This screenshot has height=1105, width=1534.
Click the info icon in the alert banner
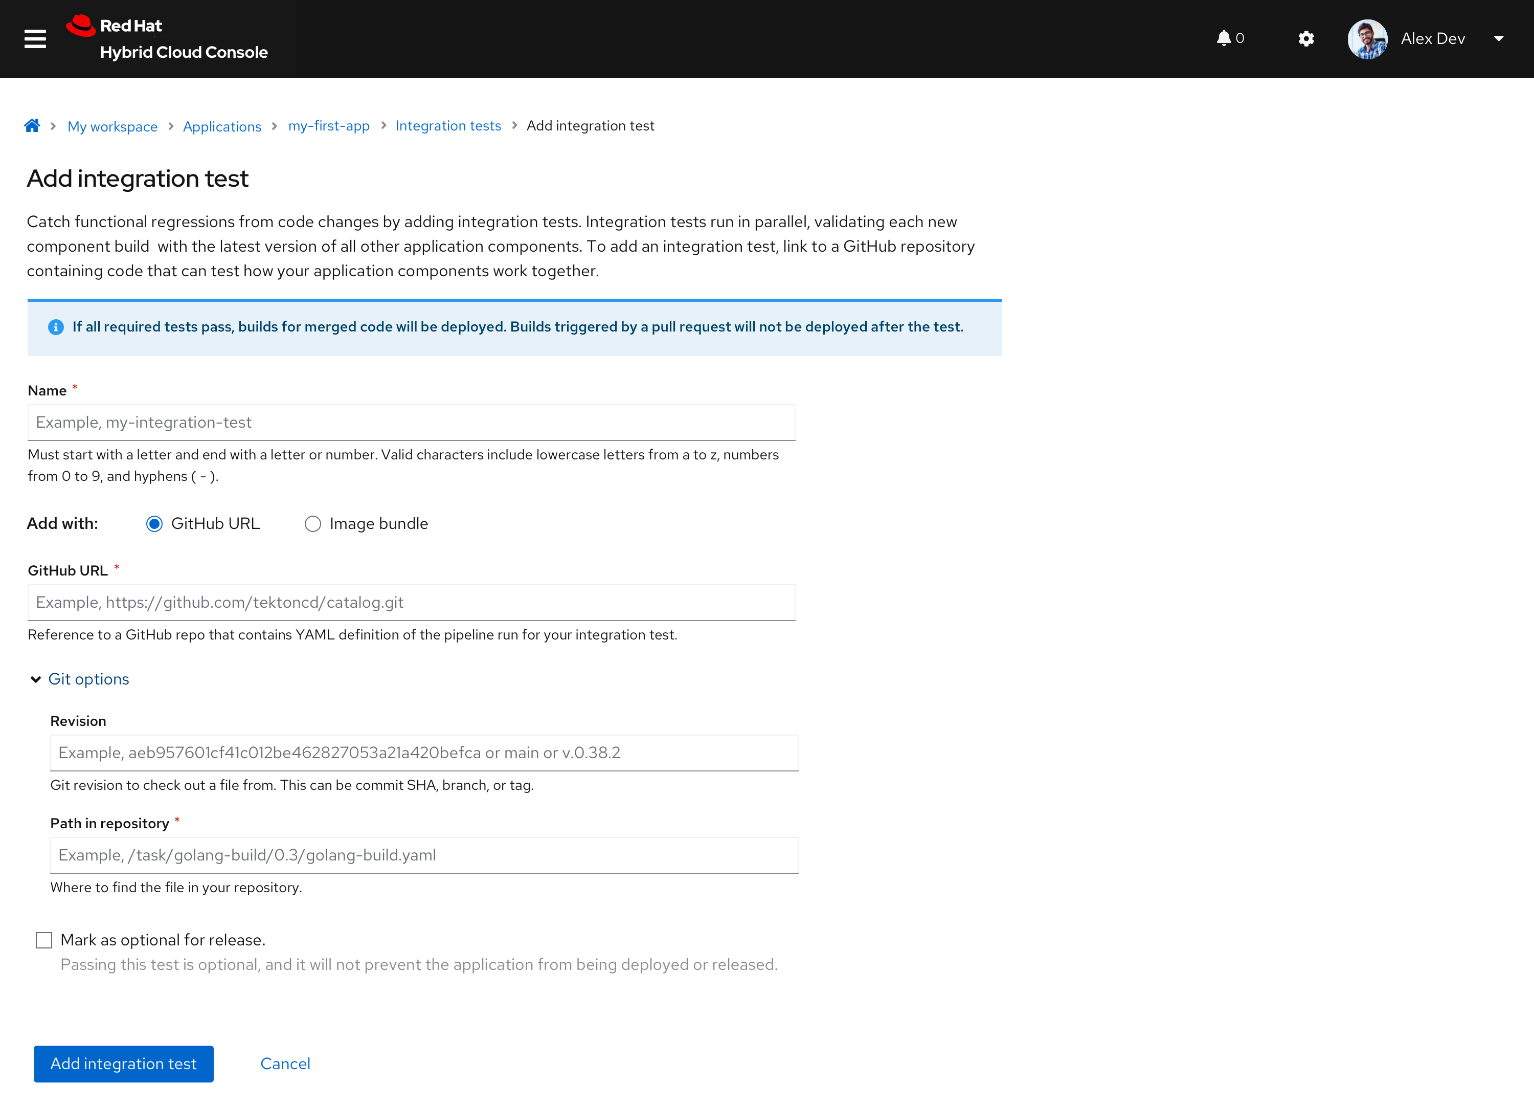pos(56,327)
